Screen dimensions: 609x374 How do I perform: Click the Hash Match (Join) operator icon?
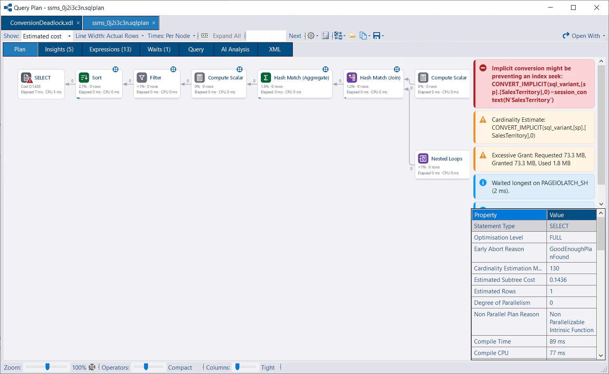(352, 77)
